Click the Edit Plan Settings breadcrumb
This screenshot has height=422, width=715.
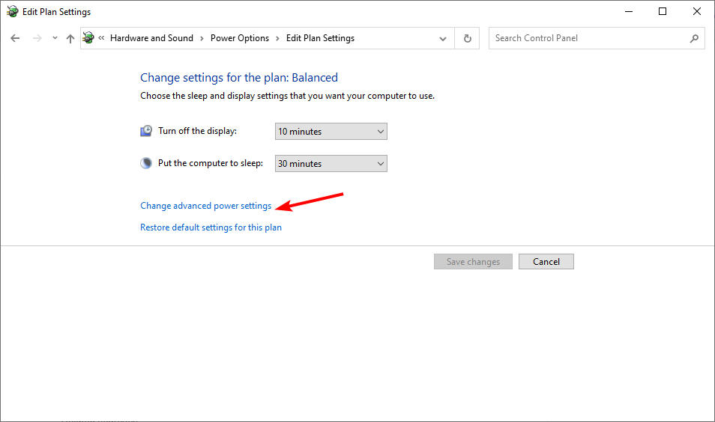(320, 38)
